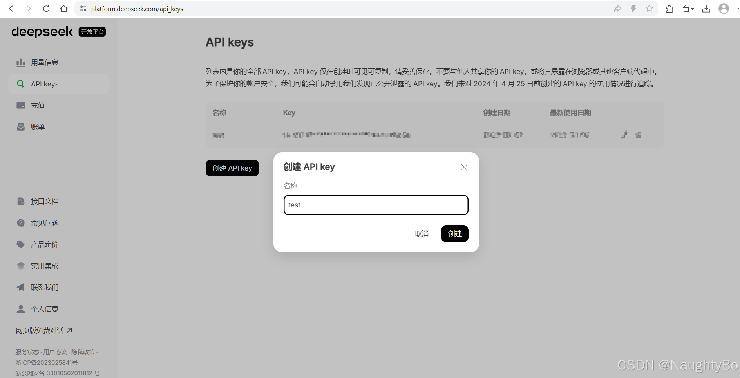Open 账单 in the sidebar
The width and height of the screenshot is (740, 378).
coord(59,127)
